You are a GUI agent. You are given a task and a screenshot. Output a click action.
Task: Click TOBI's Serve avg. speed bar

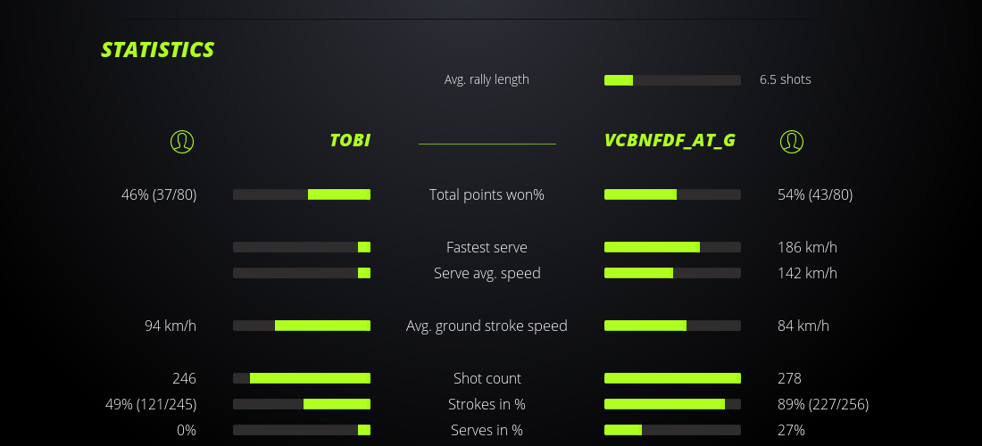(302, 273)
